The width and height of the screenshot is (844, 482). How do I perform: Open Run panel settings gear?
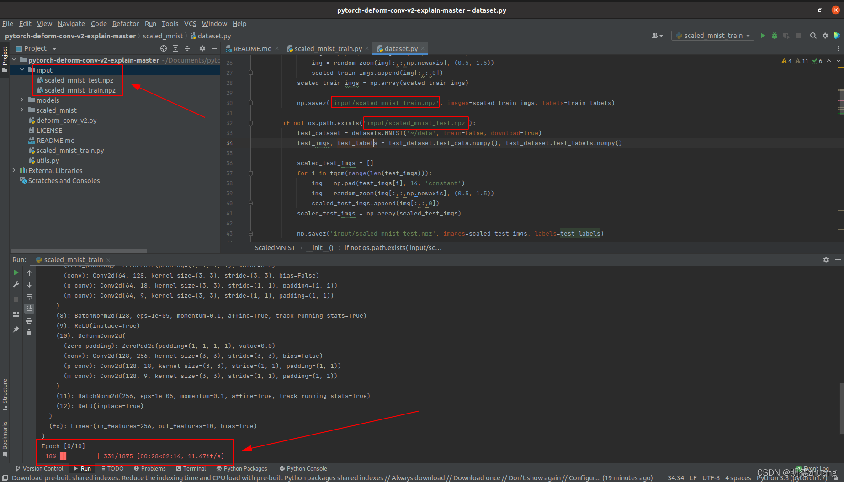coord(826,259)
